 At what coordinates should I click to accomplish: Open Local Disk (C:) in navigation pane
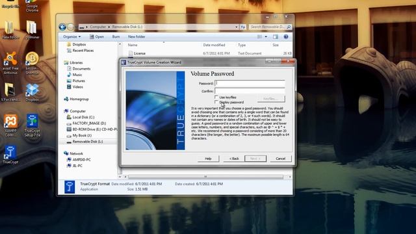point(81,117)
